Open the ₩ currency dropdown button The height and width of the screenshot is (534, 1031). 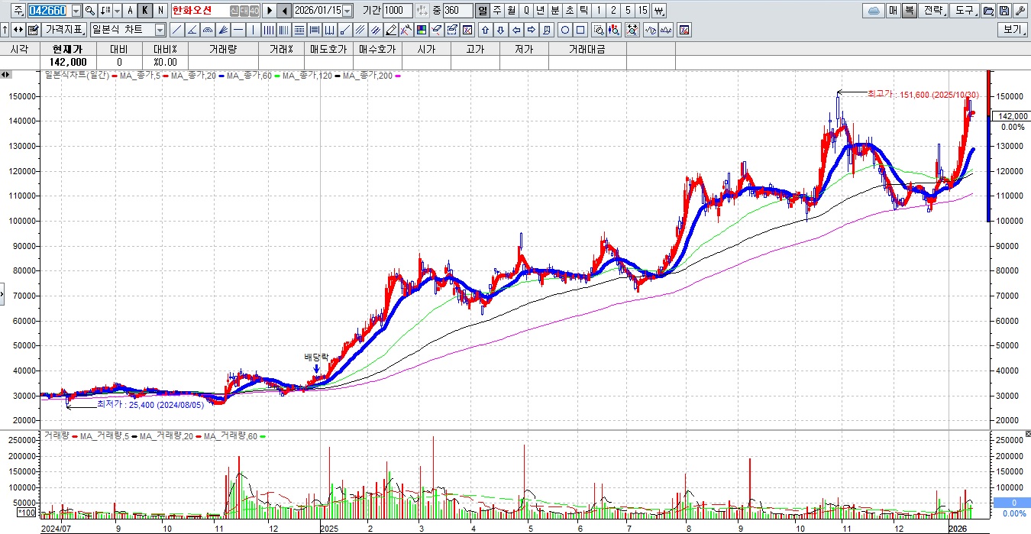(x=659, y=11)
